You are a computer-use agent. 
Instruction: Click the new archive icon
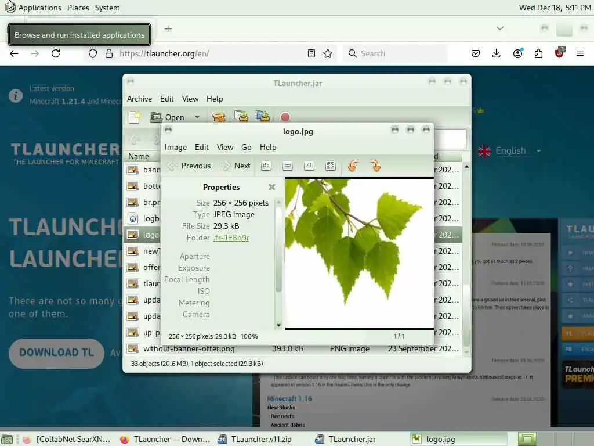point(135,117)
